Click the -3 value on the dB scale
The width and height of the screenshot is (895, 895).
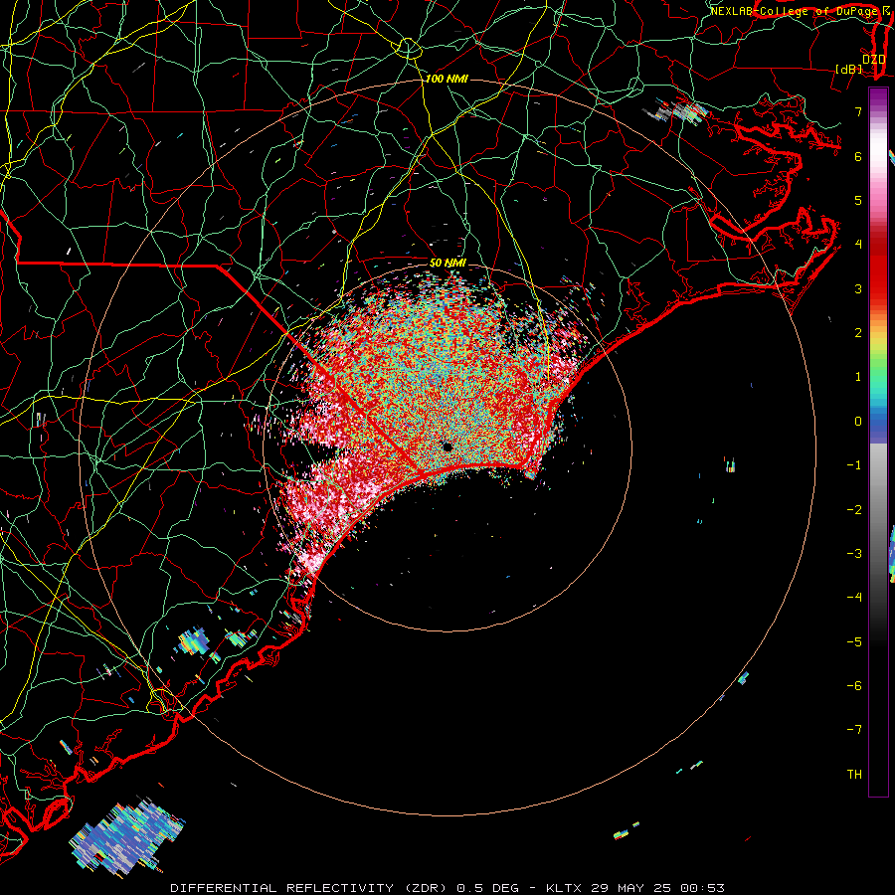[854, 554]
